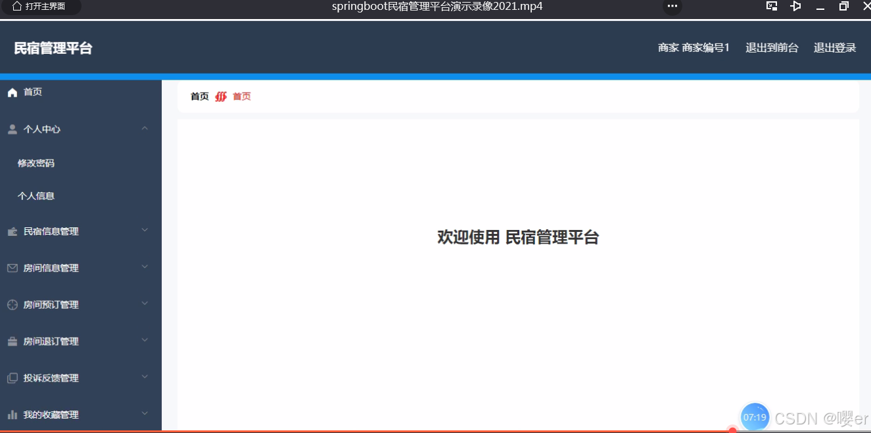Image resolution: width=871 pixels, height=433 pixels.
Task: Collapse the 个人中心 menu chevron
Action: click(x=145, y=128)
